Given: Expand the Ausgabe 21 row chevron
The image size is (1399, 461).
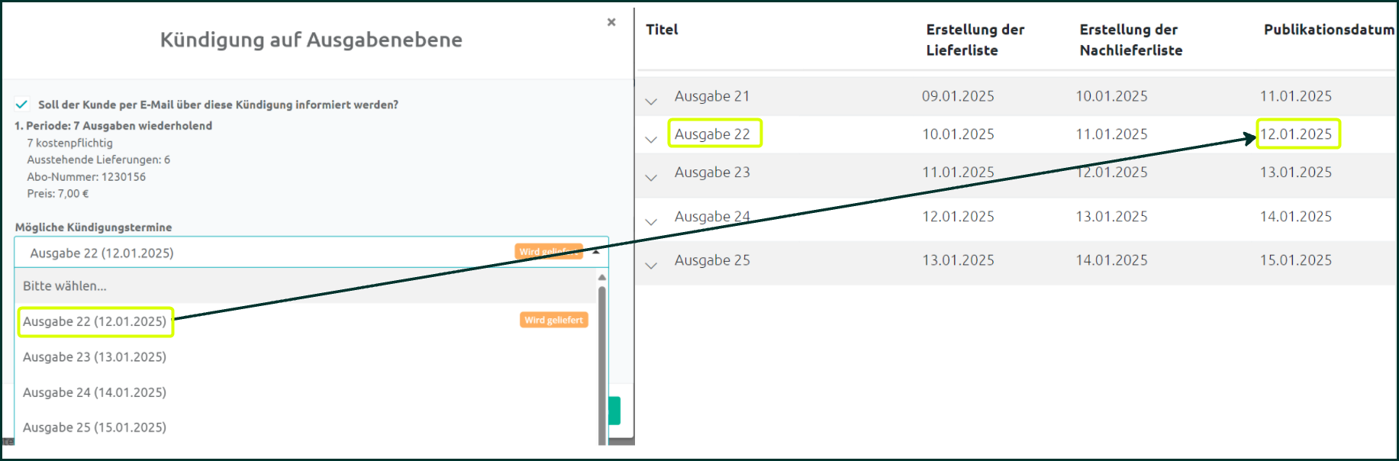Looking at the screenshot, I should [651, 101].
